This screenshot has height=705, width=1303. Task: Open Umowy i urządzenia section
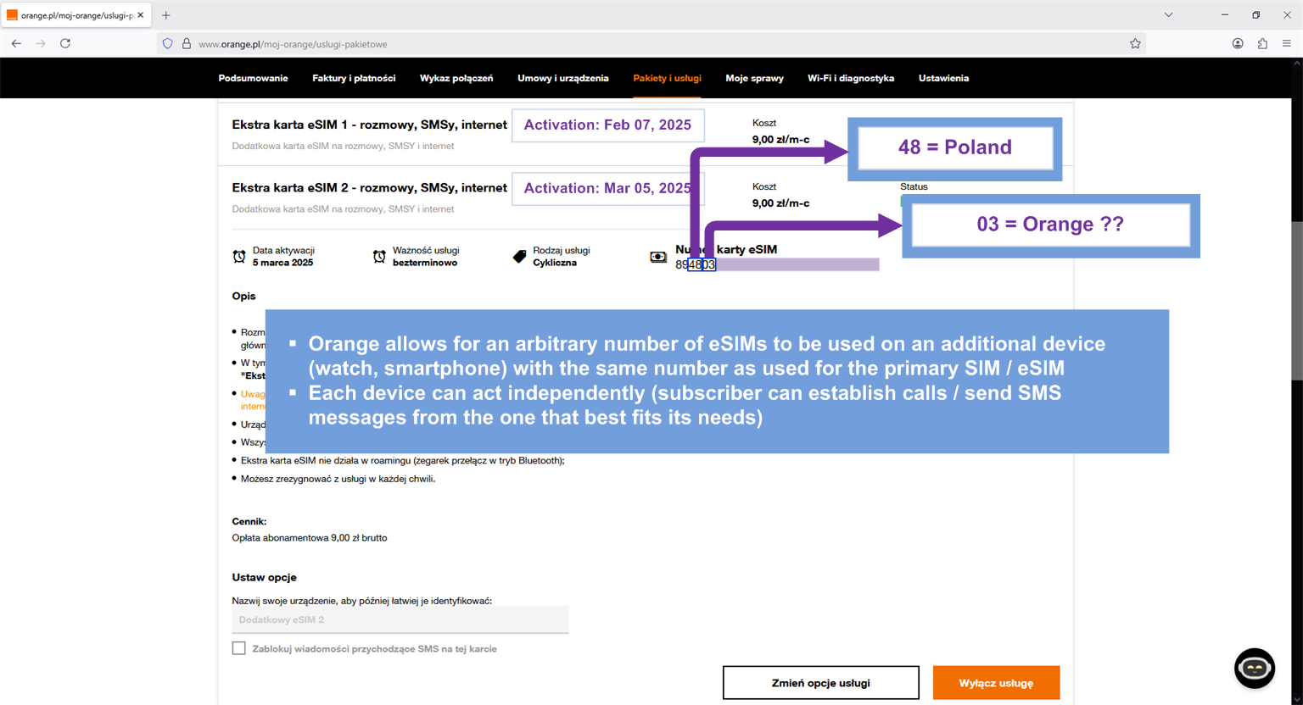563,78
